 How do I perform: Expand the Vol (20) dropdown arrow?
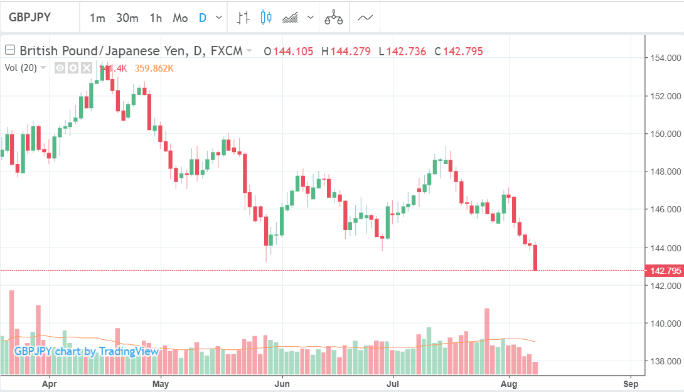(43, 68)
